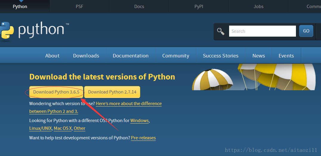Select the News menu item
321x156 pixels.
point(258,56)
